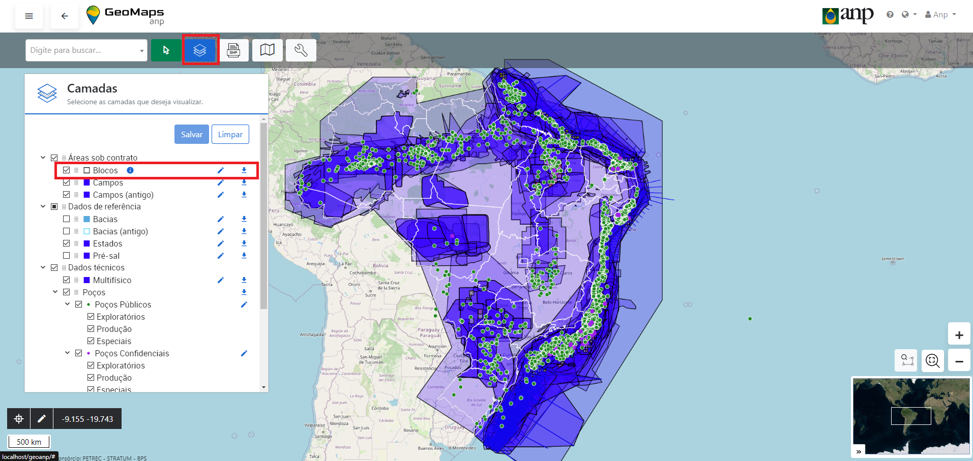
Task: Go back with the arrow button
Action: [x=65, y=16]
